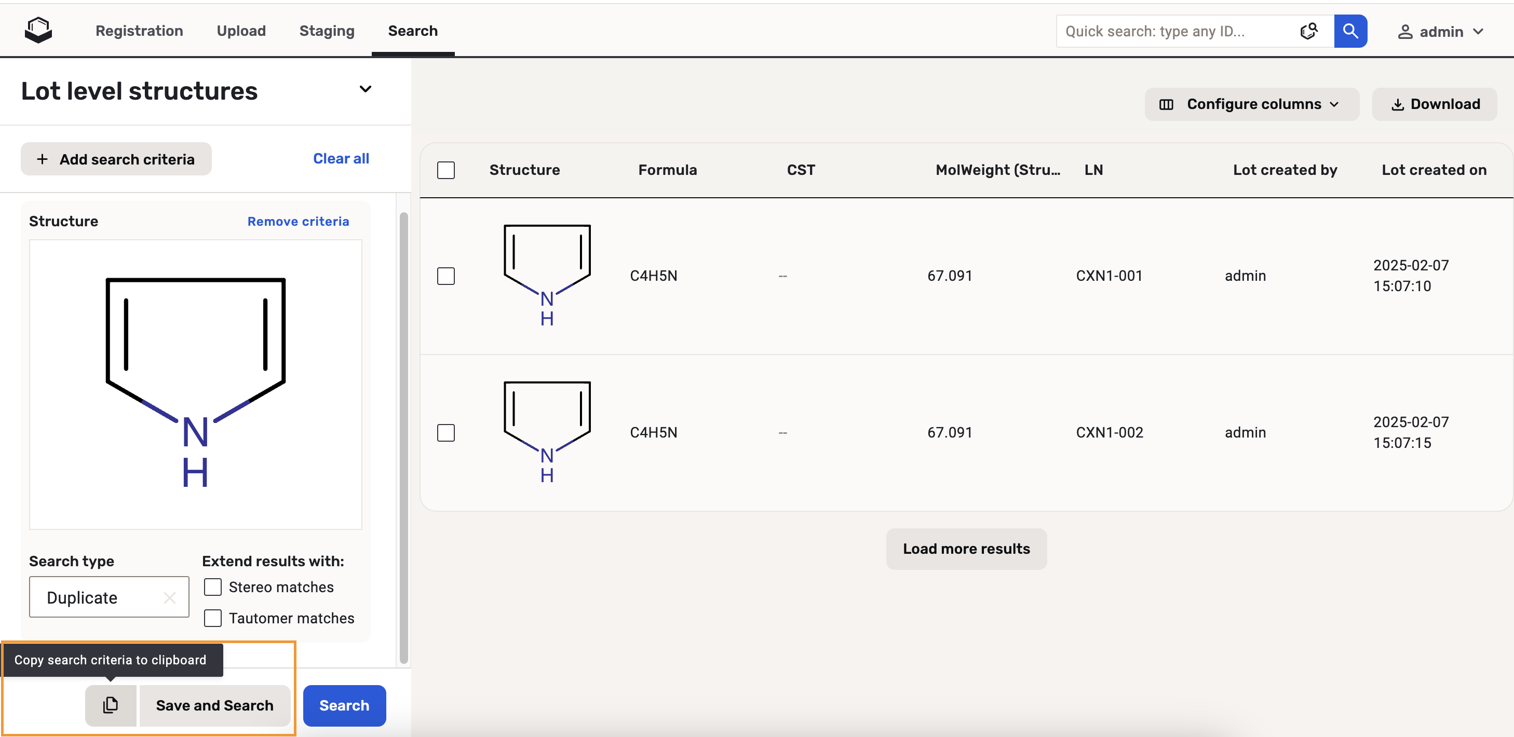
Task: Click the structure search icon in quick search
Action: [1308, 31]
